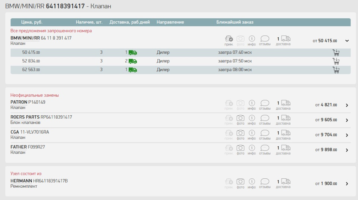The image size is (358, 200).
Task: Open info for CGA 11-VLV7016RA
Action: (252, 133)
